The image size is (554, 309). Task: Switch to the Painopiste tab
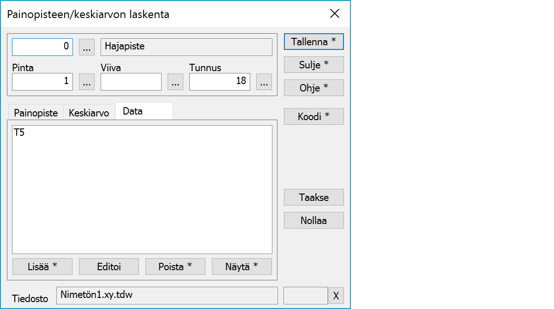(36, 113)
